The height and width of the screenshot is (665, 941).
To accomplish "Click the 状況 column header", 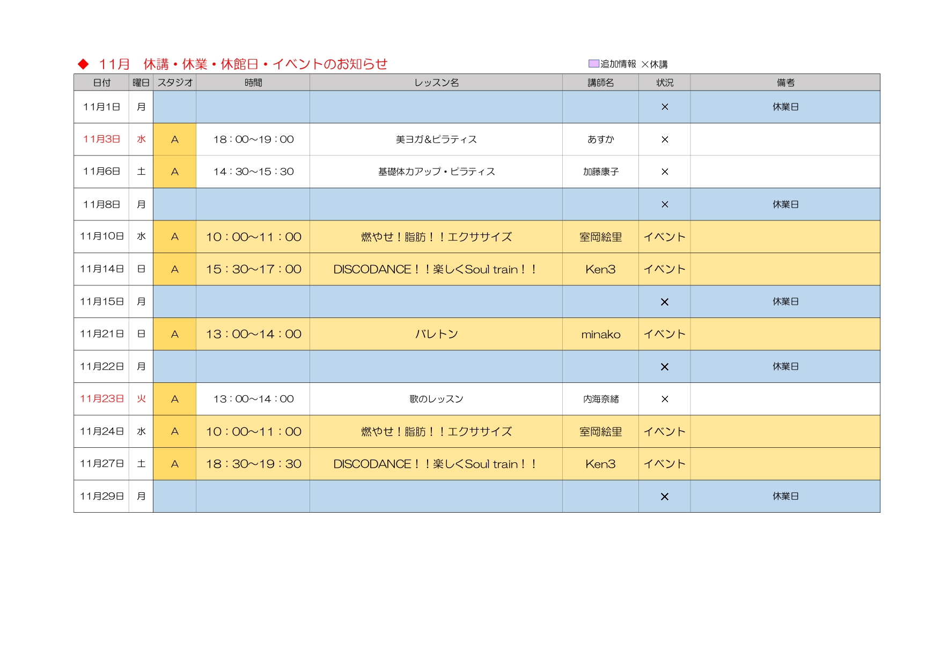I will [x=665, y=83].
